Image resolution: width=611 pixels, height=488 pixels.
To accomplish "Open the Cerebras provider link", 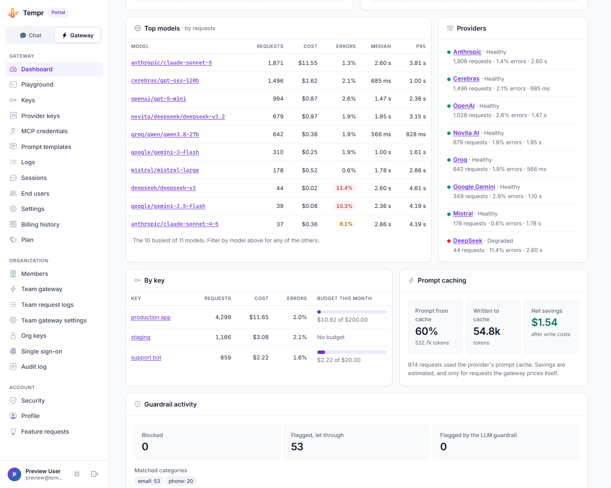I will [x=466, y=79].
